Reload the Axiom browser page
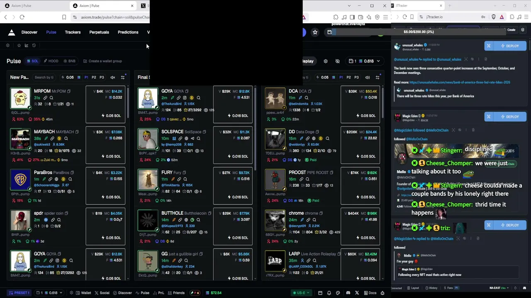The image size is (531, 298). (x=22, y=17)
